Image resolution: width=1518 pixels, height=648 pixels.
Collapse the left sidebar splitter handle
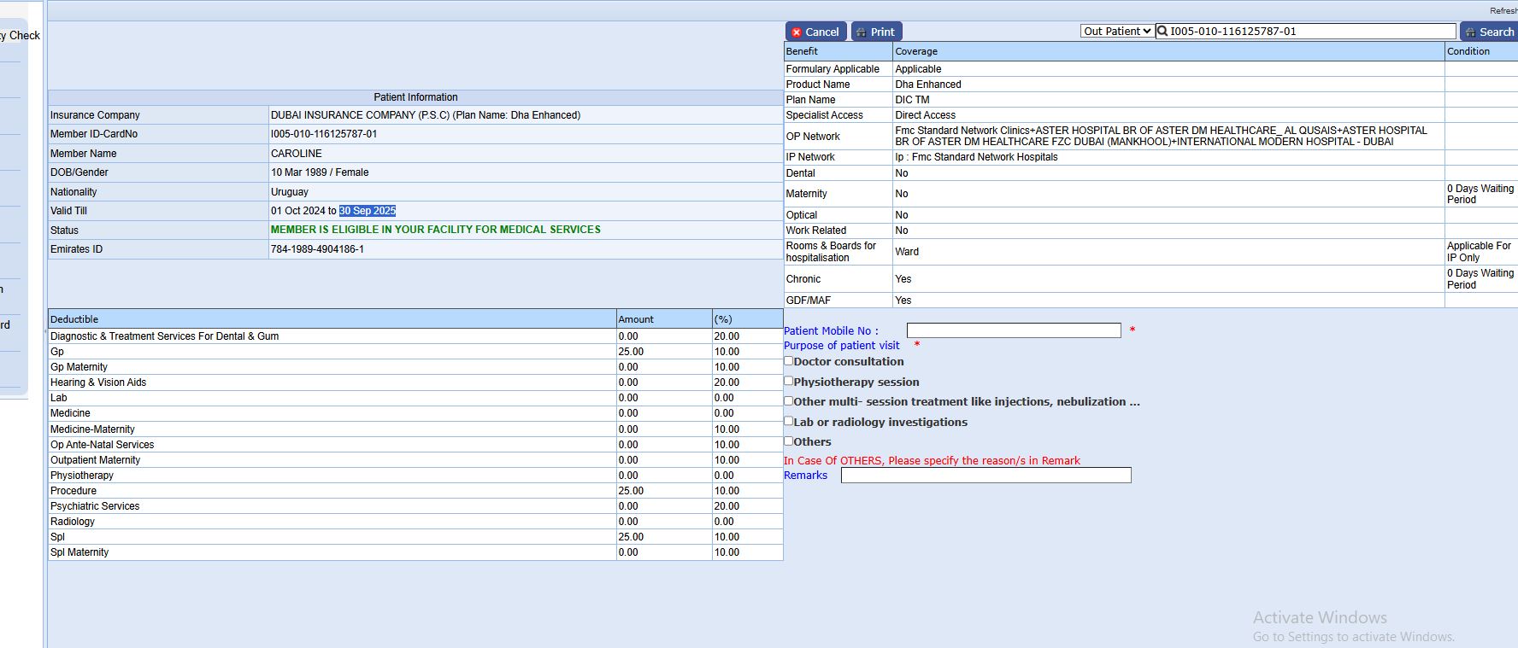click(x=44, y=330)
